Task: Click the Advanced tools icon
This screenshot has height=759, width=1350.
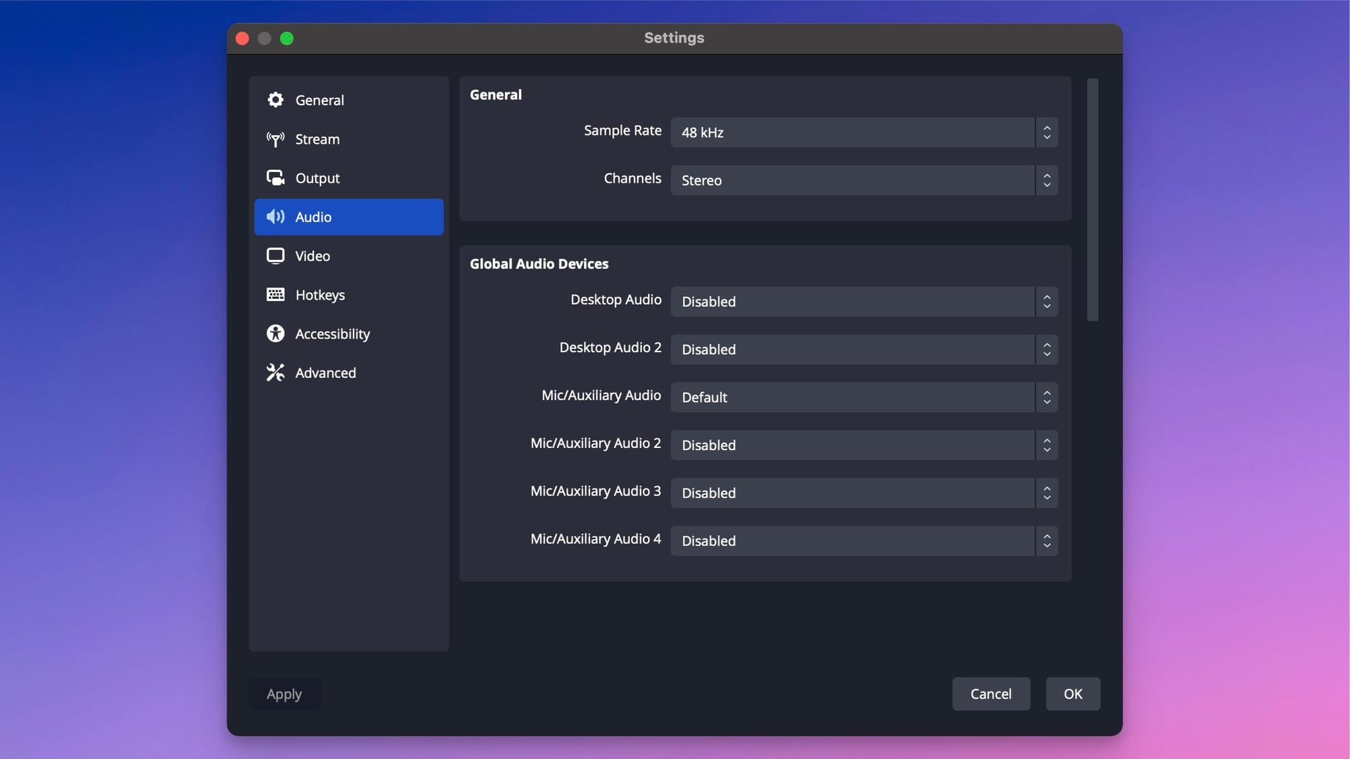Action: coord(275,372)
